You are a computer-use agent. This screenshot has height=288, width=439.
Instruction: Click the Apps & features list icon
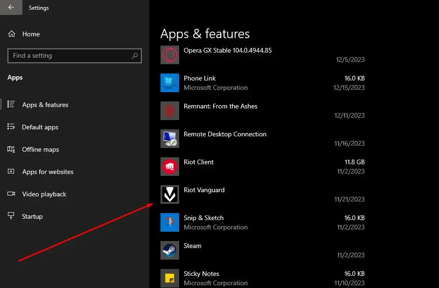coord(11,104)
